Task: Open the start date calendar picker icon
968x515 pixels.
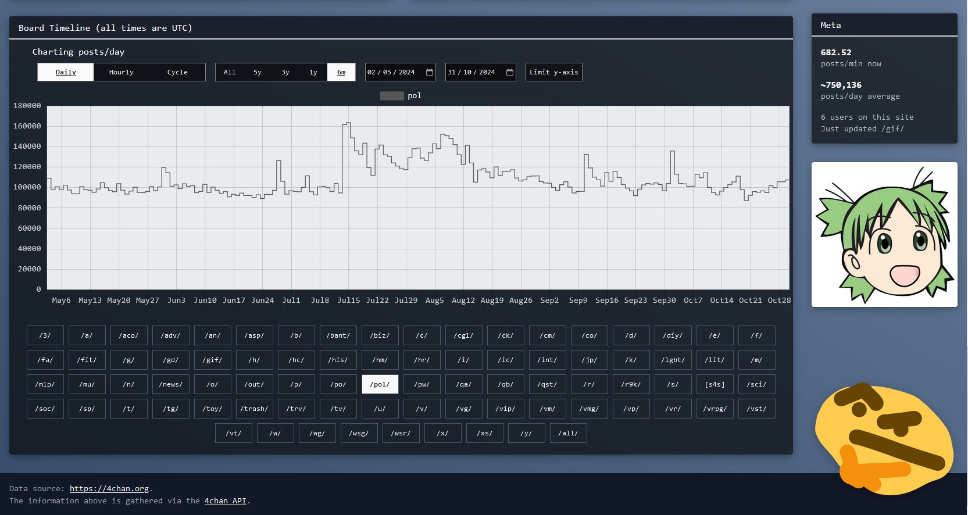Action: 430,72
